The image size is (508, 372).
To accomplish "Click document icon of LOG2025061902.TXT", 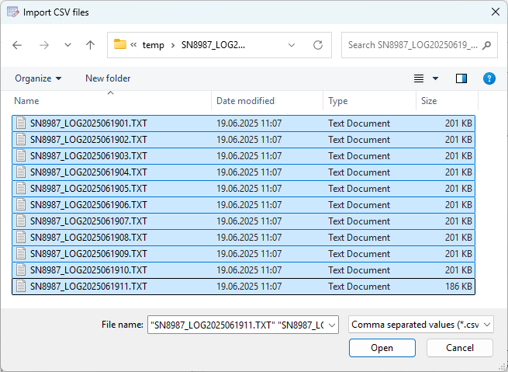I will click(21, 140).
